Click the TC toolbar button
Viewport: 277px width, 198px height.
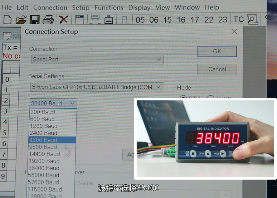(x=239, y=20)
